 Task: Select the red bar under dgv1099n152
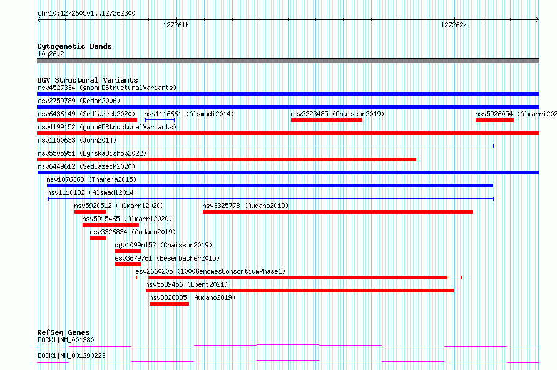coord(128,251)
